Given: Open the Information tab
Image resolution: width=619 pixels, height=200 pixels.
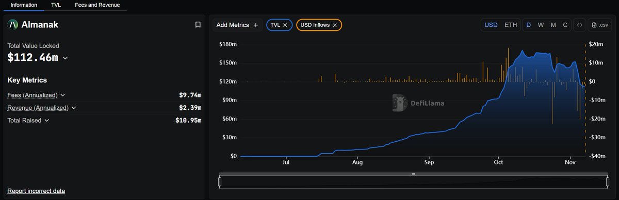Looking at the screenshot, I should pos(24,5).
